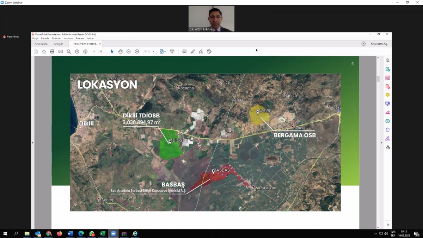Viewport: 423px width, 238px height.
Task: Open More Tools wrench in the right pane
Action: (388, 147)
